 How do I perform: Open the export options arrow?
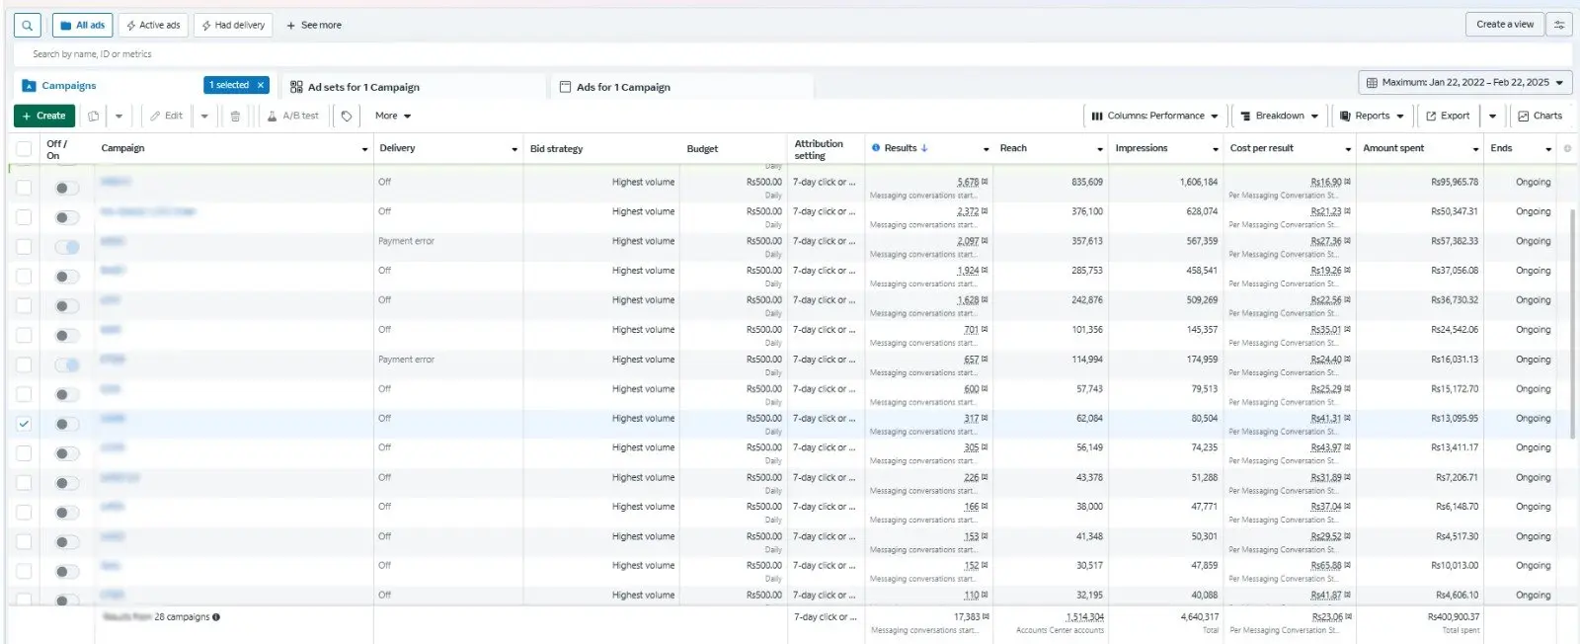[x=1492, y=116]
